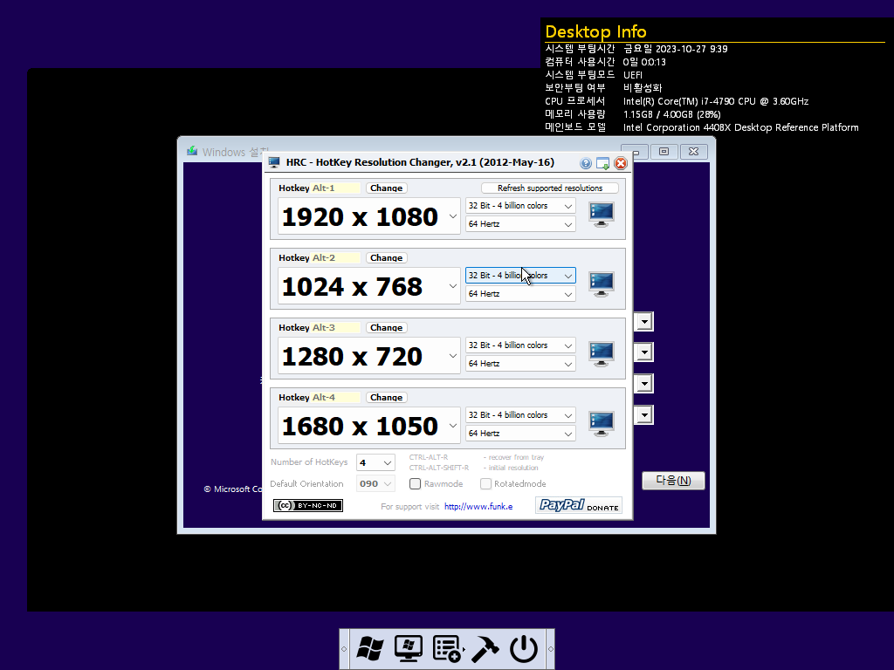Open color depth dropdown for Alt-3 hotkey
This screenshot has width=894, height=670.
coord(520,345)
